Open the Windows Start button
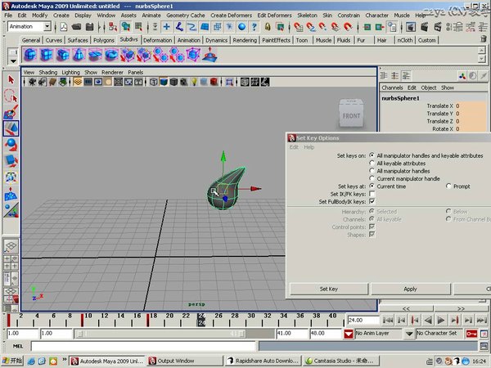Screen dimensions: 491x368 [12, 361]
